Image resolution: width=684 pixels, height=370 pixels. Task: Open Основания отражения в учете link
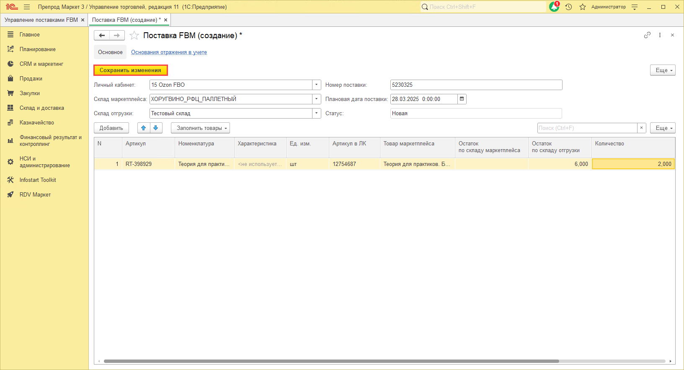(x=169, y=52)
